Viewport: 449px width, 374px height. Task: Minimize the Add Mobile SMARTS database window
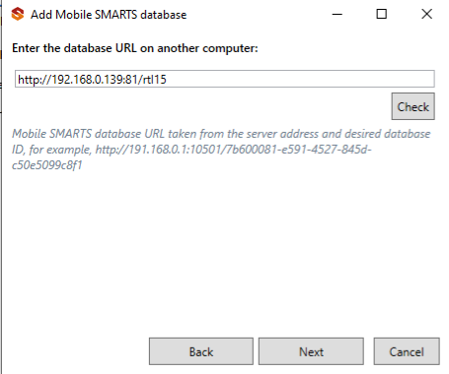[337, 14]
